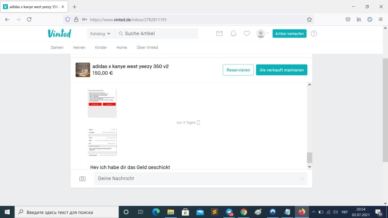The width and height of the screenshot is (388, 218).
Task: Open the bank transfer receipt image
Action: pos(102,142)
